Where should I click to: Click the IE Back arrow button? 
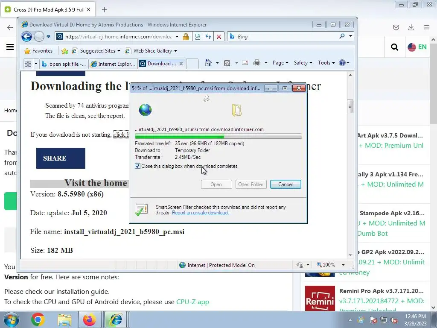27,37
